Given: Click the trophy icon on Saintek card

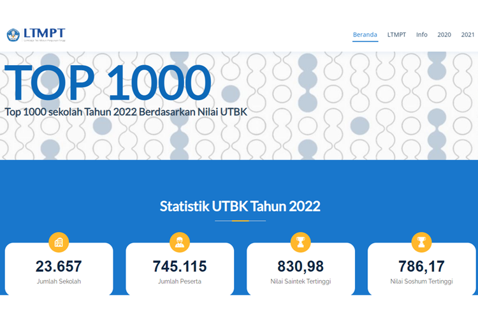Looking at the screenshot, I should point(301,242).
